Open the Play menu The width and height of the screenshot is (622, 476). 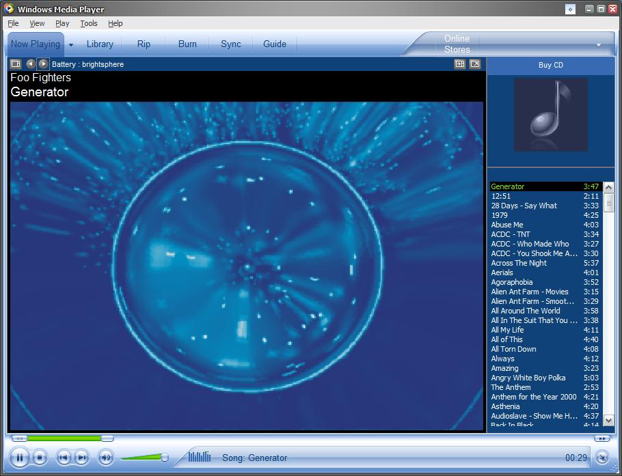62,23
